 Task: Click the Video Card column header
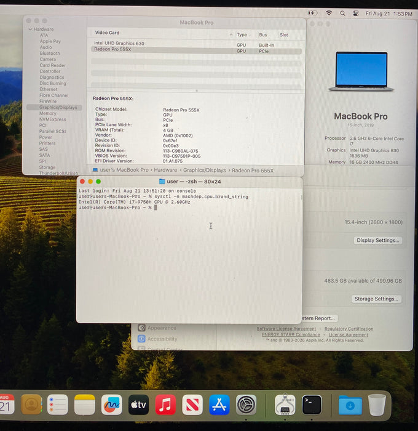(x=107, y=33)
